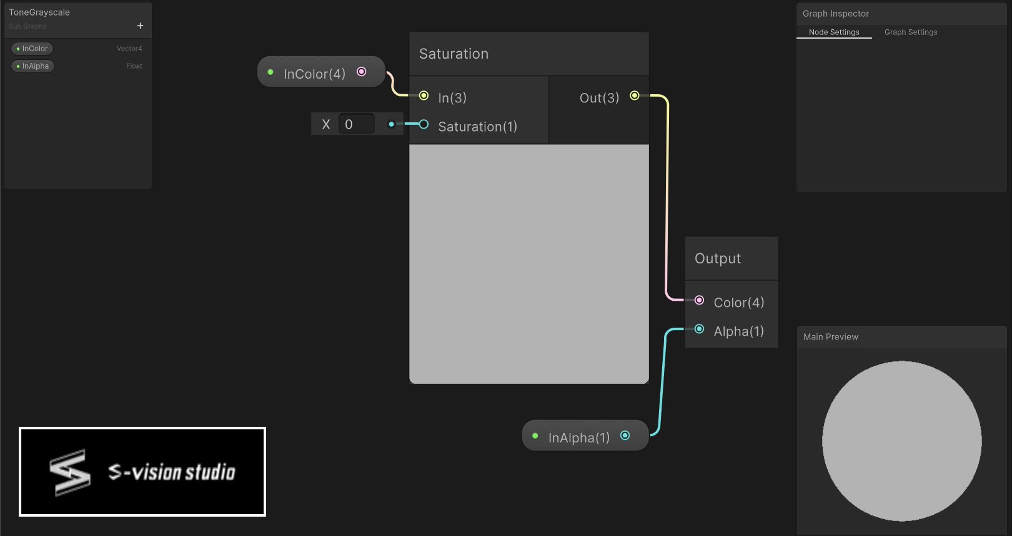Image resolution: width=1012 pixels, height=536 pixels.
Task: Add a new property with plus button
Action: coord(140,26)
